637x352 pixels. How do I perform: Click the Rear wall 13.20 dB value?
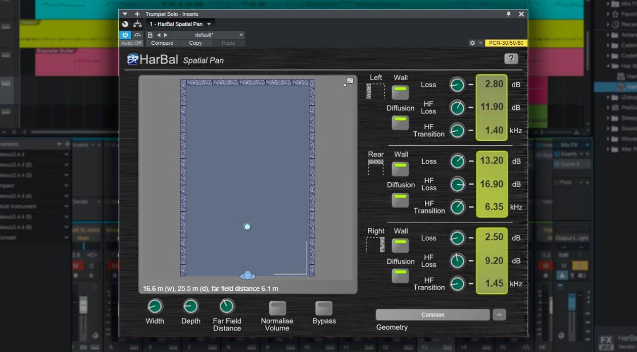click(x=492, y=161)
